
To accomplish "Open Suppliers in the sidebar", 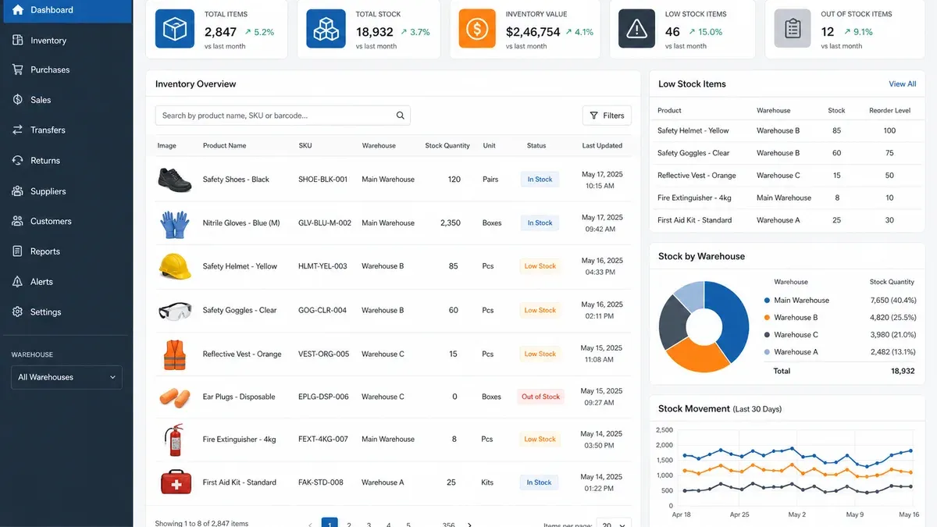I will [x=48, y=191].
